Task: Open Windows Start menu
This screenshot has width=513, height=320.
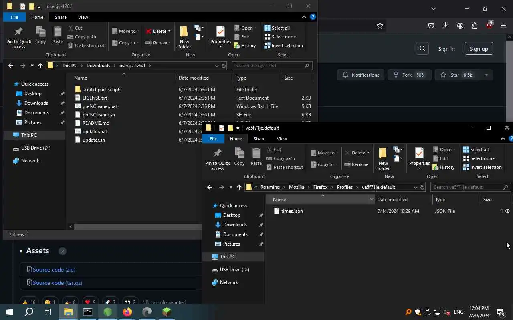Action: click(x=10, y=312)
